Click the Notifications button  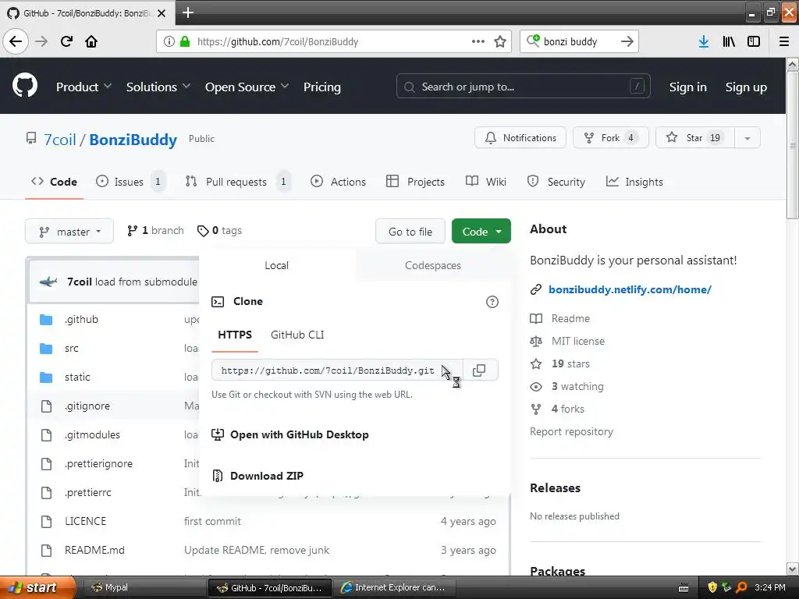[520, 138]
